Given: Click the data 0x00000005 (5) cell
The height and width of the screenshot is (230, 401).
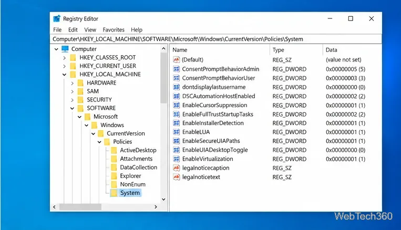Looking at the screenshot, I should (345, 69).
